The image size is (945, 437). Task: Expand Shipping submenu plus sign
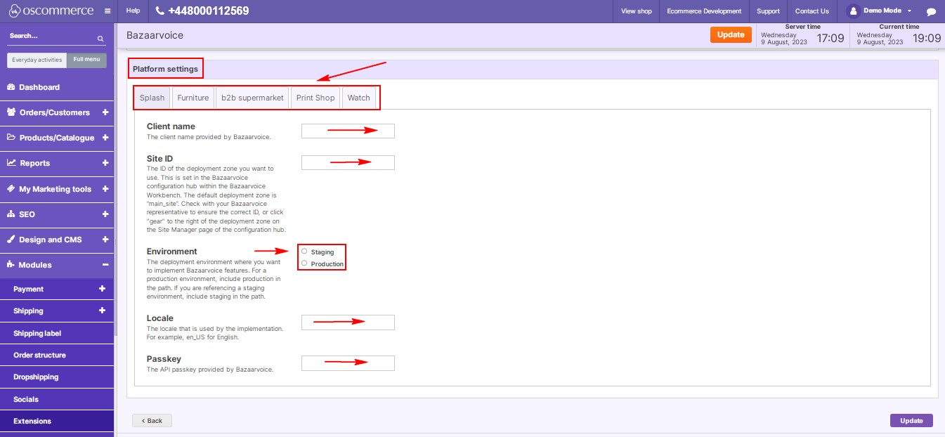102,311
